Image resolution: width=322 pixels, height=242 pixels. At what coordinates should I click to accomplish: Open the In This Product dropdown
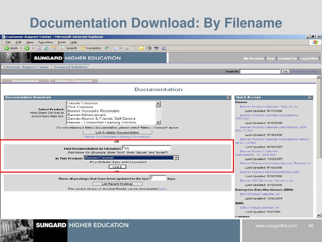click(131, 158)
